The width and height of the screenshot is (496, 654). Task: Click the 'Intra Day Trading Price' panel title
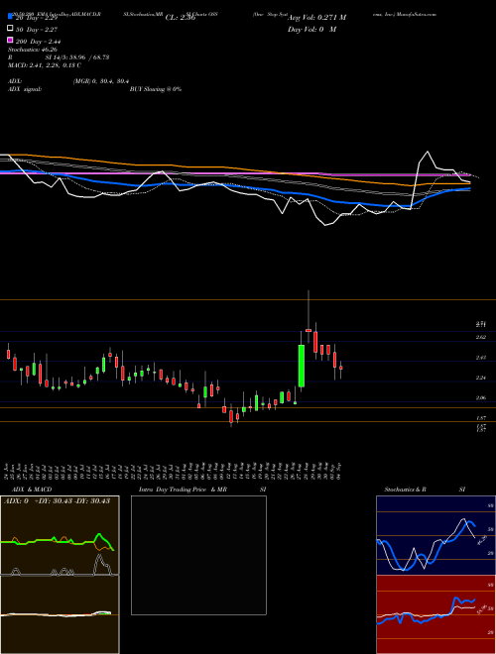pos(173,490)
